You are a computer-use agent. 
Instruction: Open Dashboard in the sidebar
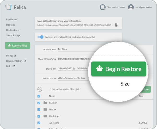(x=12, y=19)
